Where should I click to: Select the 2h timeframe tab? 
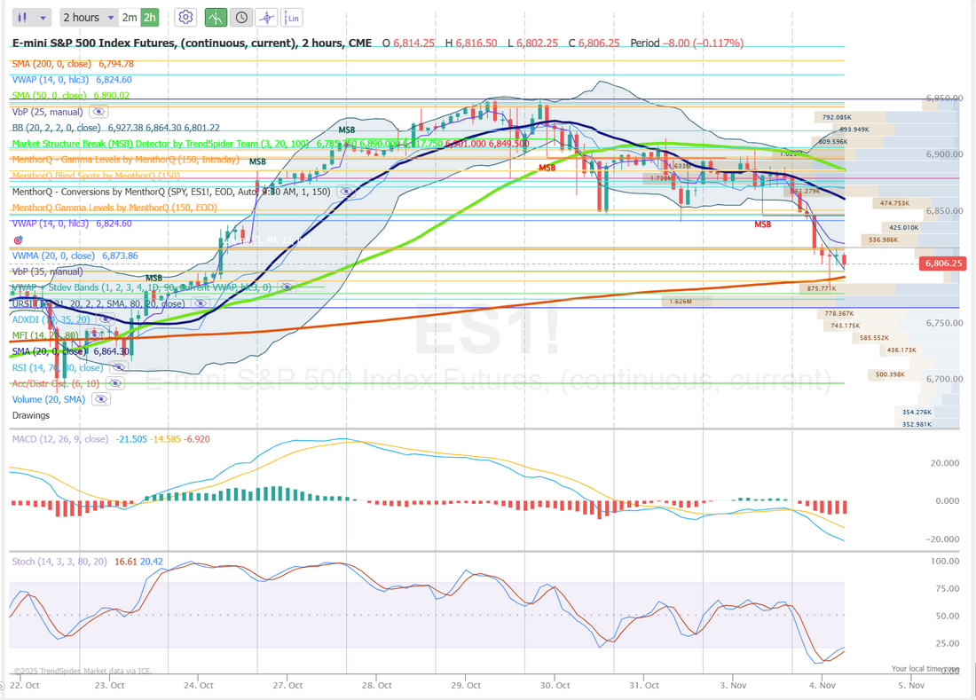(x=150, y=17)
